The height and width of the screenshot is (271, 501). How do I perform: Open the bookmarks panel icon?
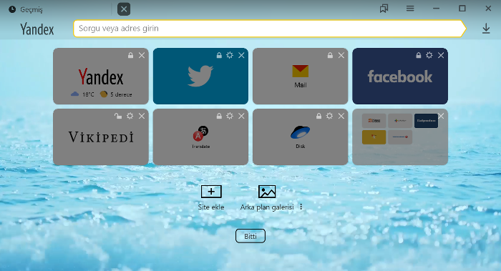pyautogui.click(x=384, y=9)
